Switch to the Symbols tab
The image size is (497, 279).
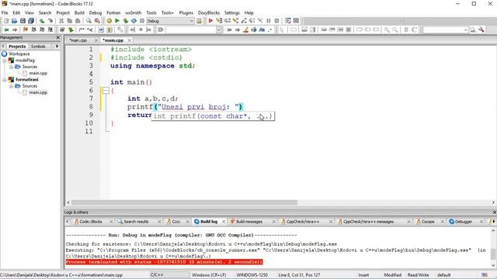tap(38, 46)
